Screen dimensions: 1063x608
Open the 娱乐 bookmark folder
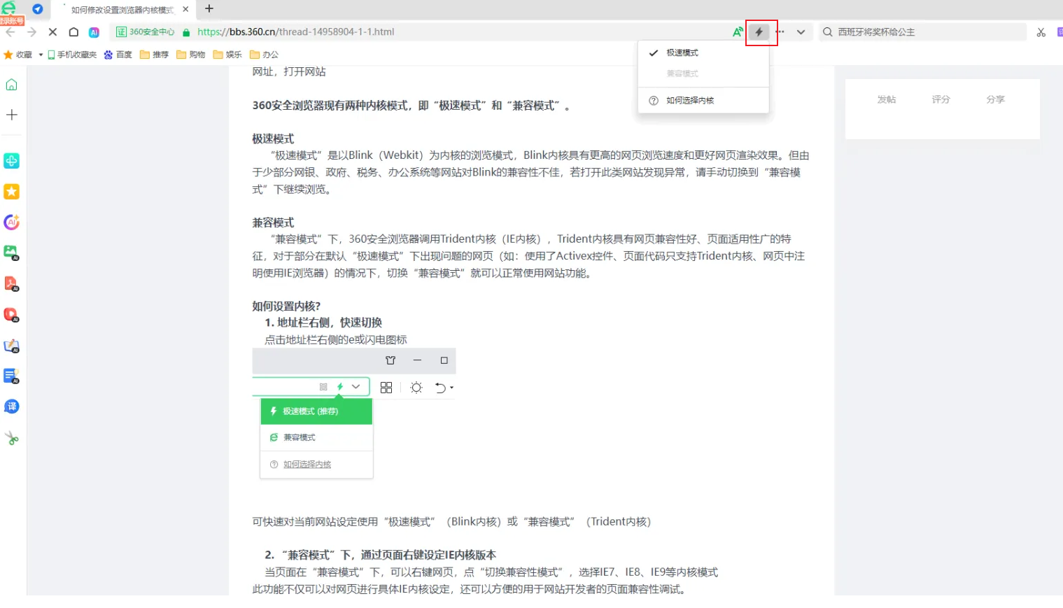pyautogui.click(x=227, y=55)
